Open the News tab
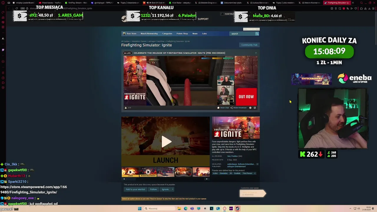This screenshot has height=212, width=377. 195,34
